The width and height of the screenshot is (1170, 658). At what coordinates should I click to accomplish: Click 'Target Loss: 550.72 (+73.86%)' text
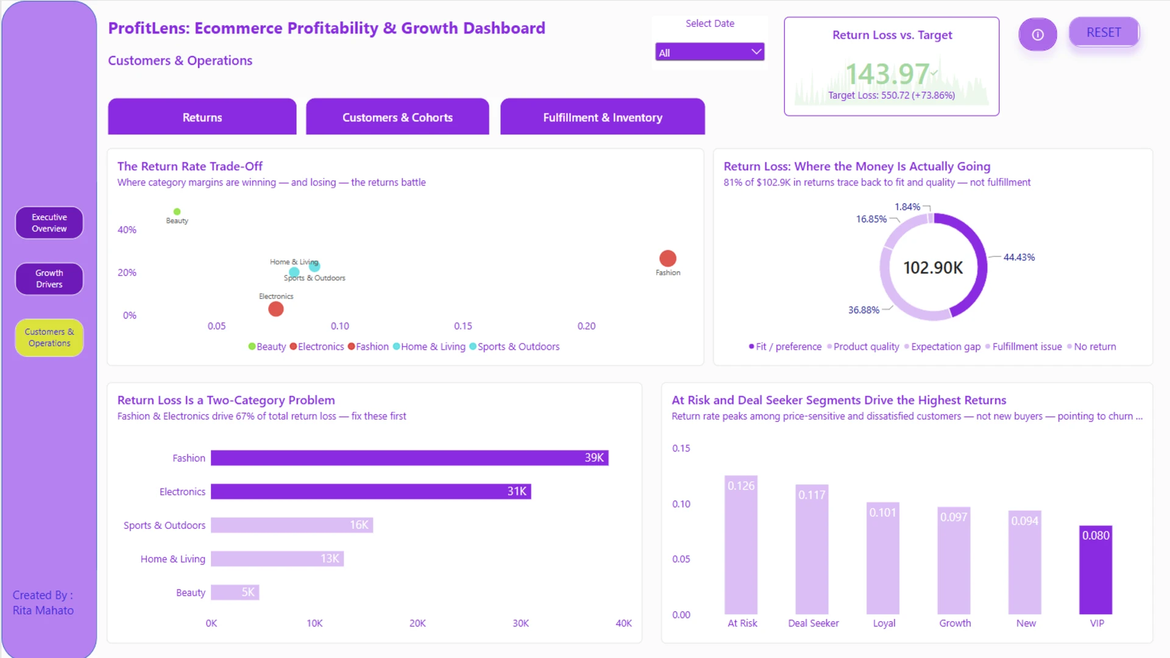[892, 95]
